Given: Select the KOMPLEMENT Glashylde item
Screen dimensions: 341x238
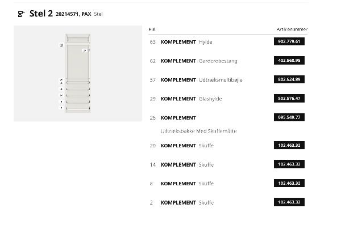Looking at the screenshot, I should (191, 99).
